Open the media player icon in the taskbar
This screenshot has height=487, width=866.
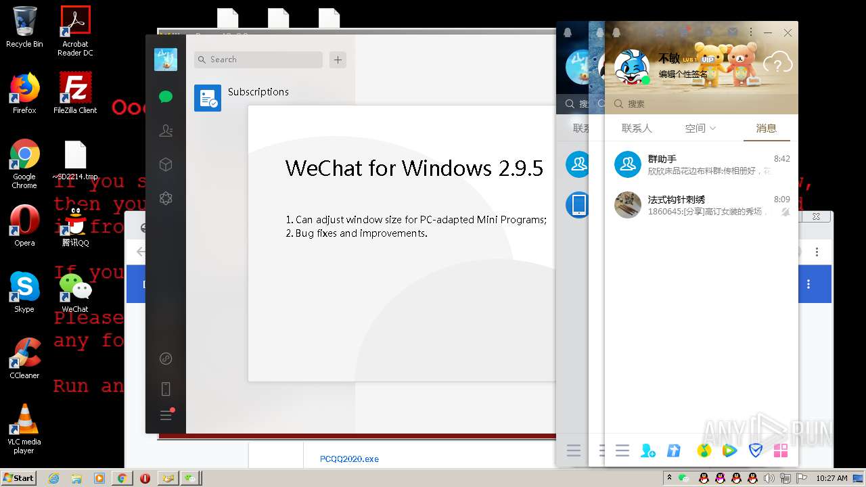click(x=99, y=478)
